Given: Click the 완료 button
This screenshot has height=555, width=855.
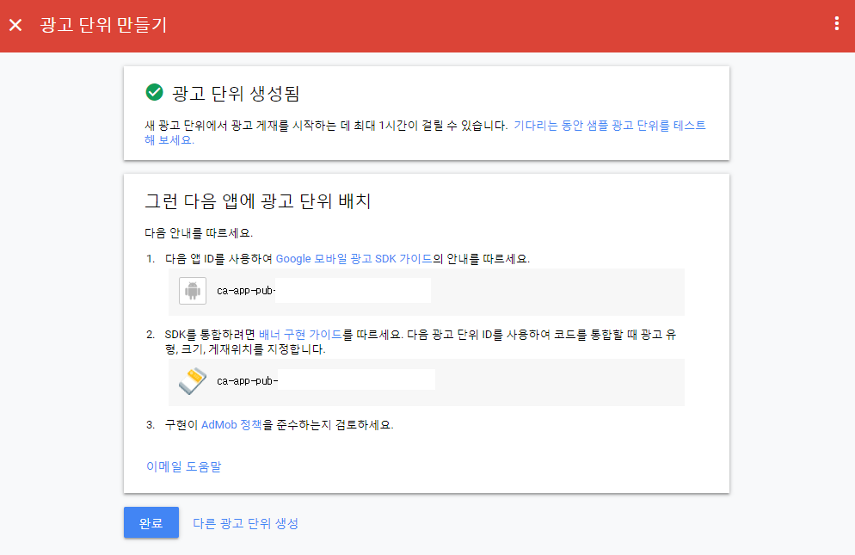Looking at the screenshot, I should coord(151,523).
